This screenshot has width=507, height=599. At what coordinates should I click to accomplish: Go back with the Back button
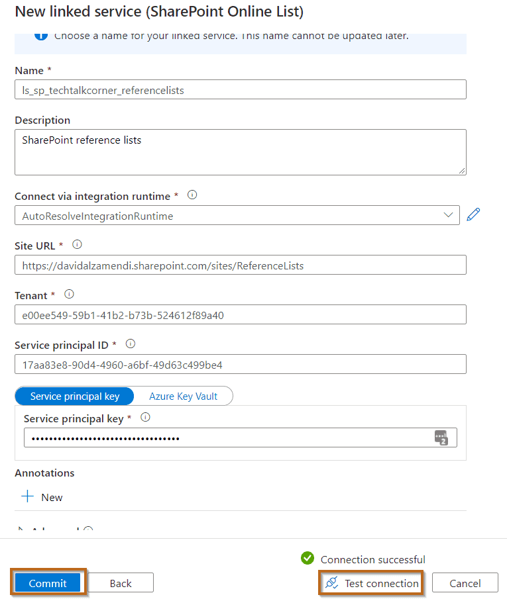point(121,583)
